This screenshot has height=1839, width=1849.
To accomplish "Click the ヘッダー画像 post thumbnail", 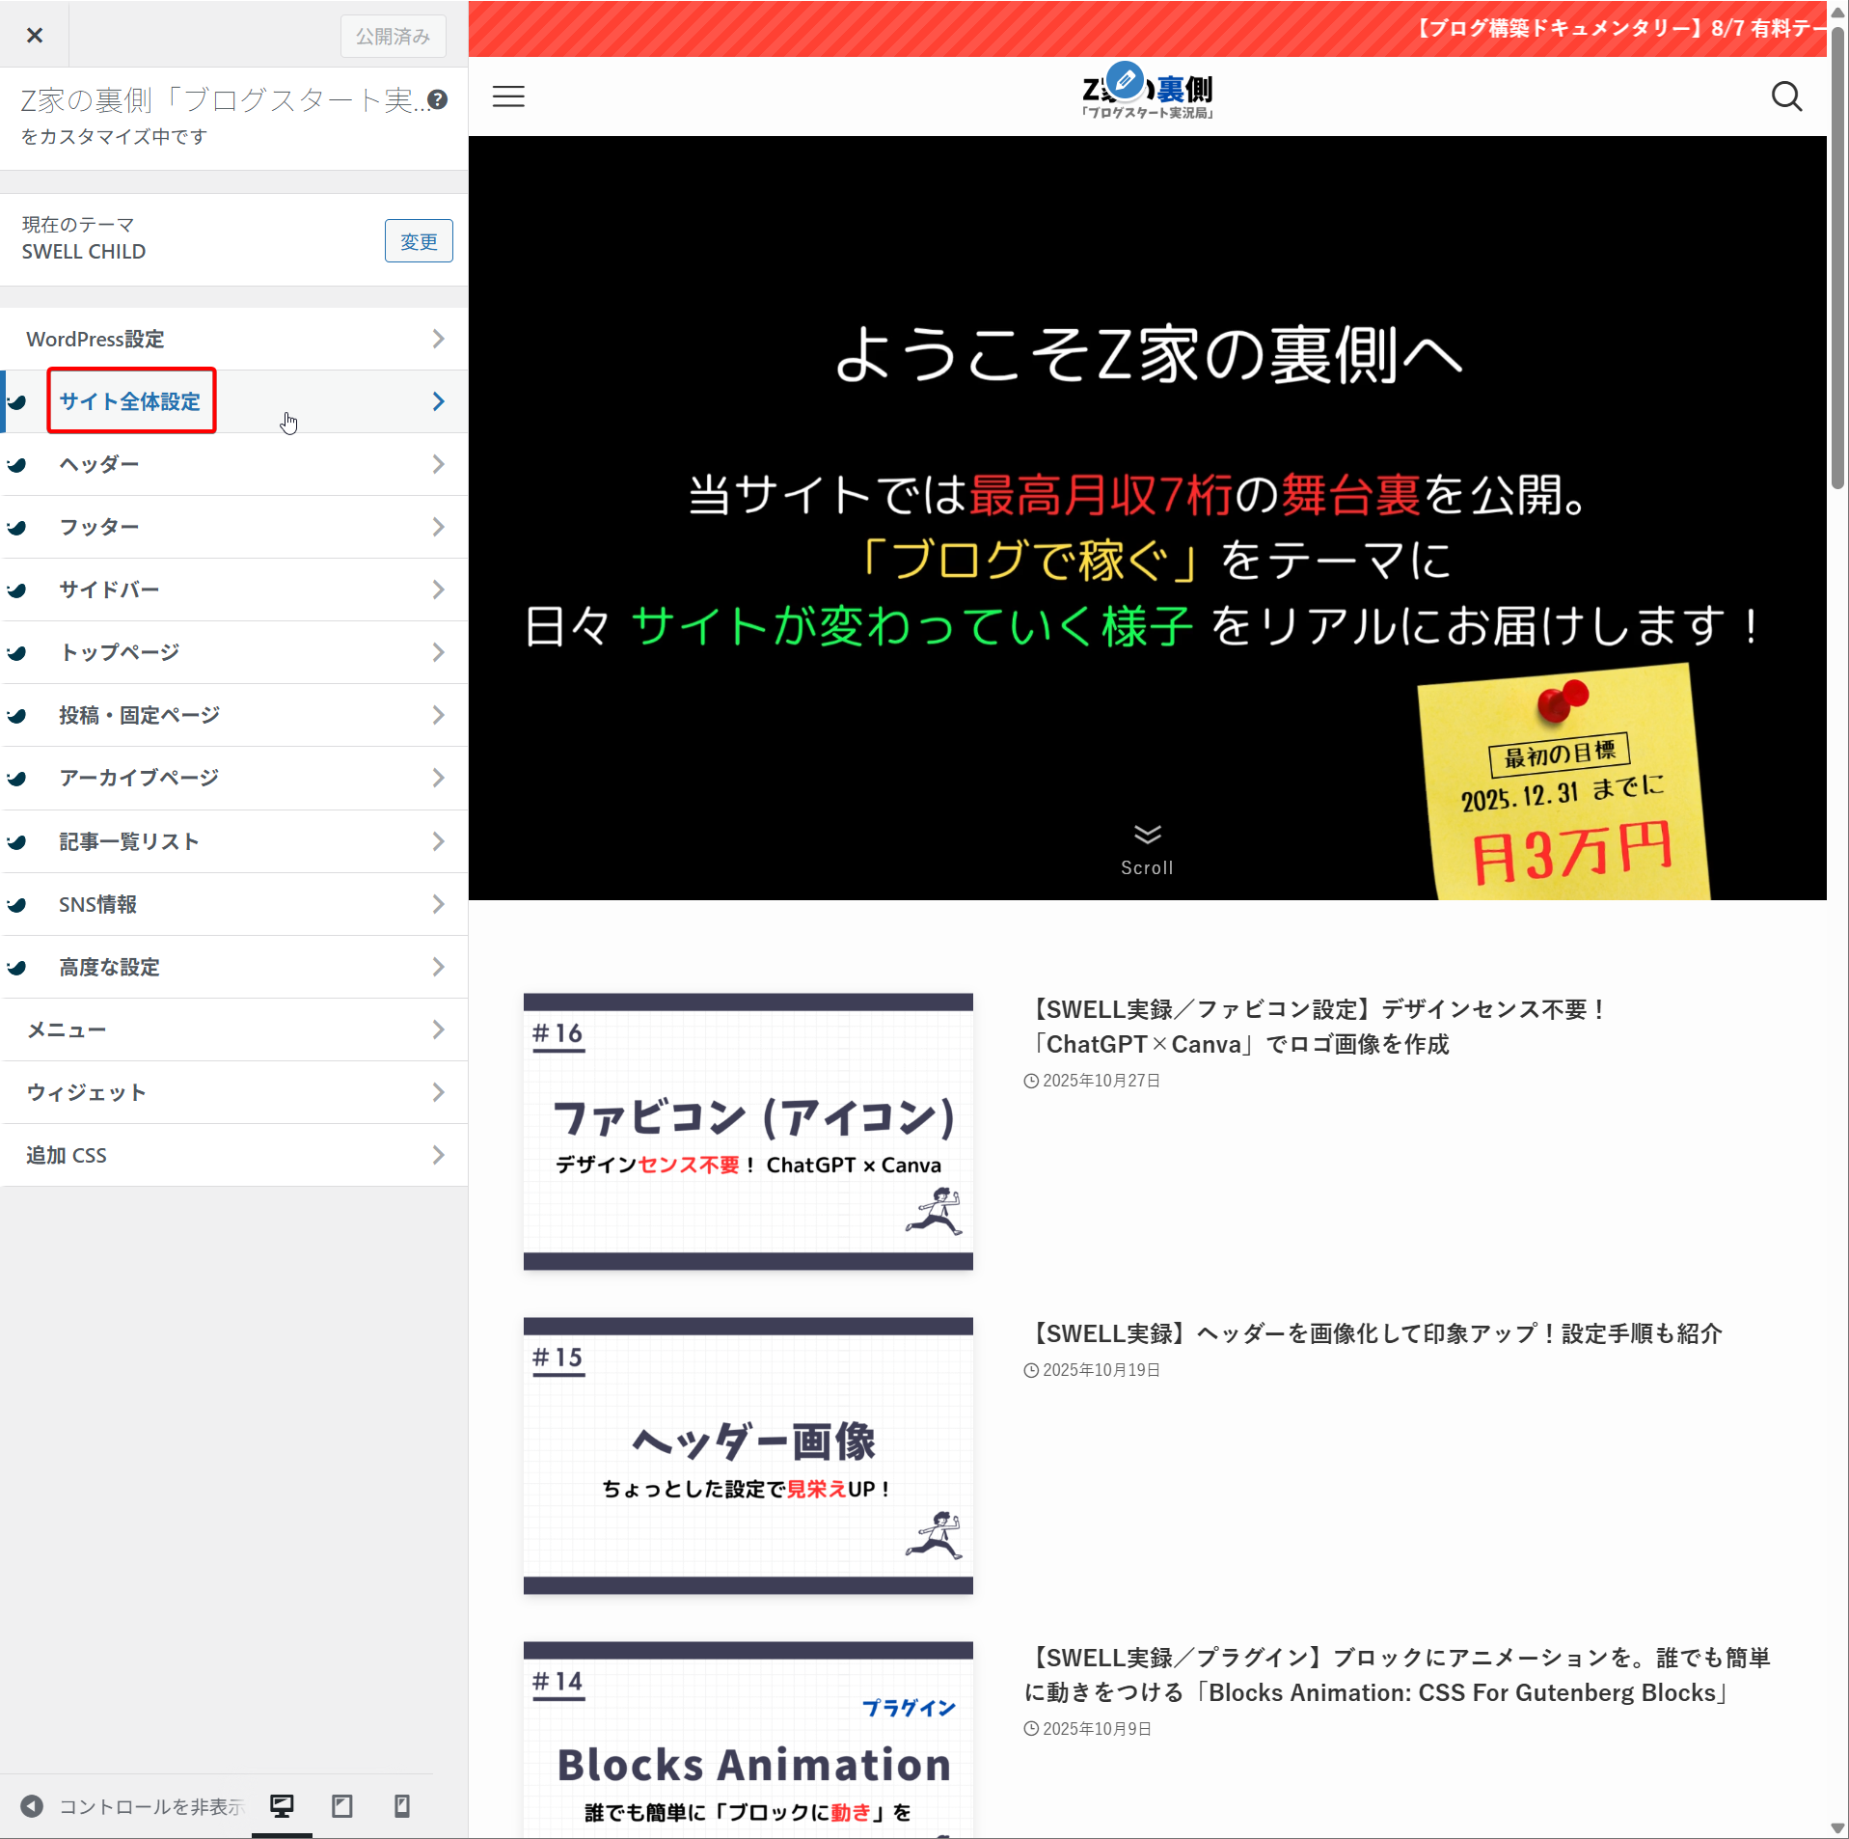I will tap(748, 1455).
